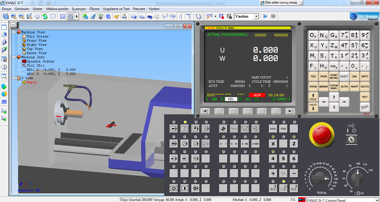Toggle the X 100 increment button
This screenshot has width=380, height=202.
tap(245, 144)
